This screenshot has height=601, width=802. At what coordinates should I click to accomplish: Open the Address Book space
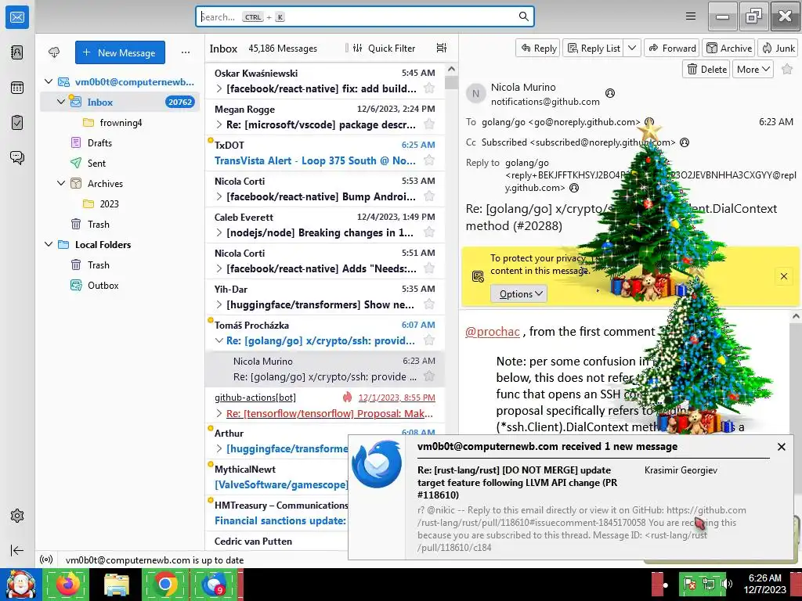pos(17,52)
